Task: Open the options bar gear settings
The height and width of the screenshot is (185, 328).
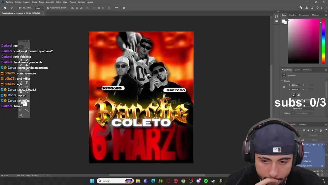Action: click(x=124, y=8)
